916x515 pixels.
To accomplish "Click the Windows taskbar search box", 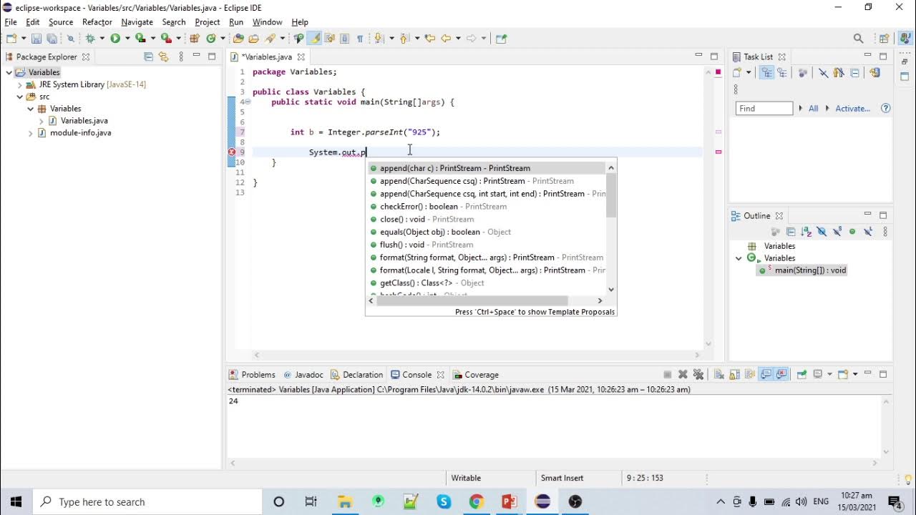I will pos(149,502).
